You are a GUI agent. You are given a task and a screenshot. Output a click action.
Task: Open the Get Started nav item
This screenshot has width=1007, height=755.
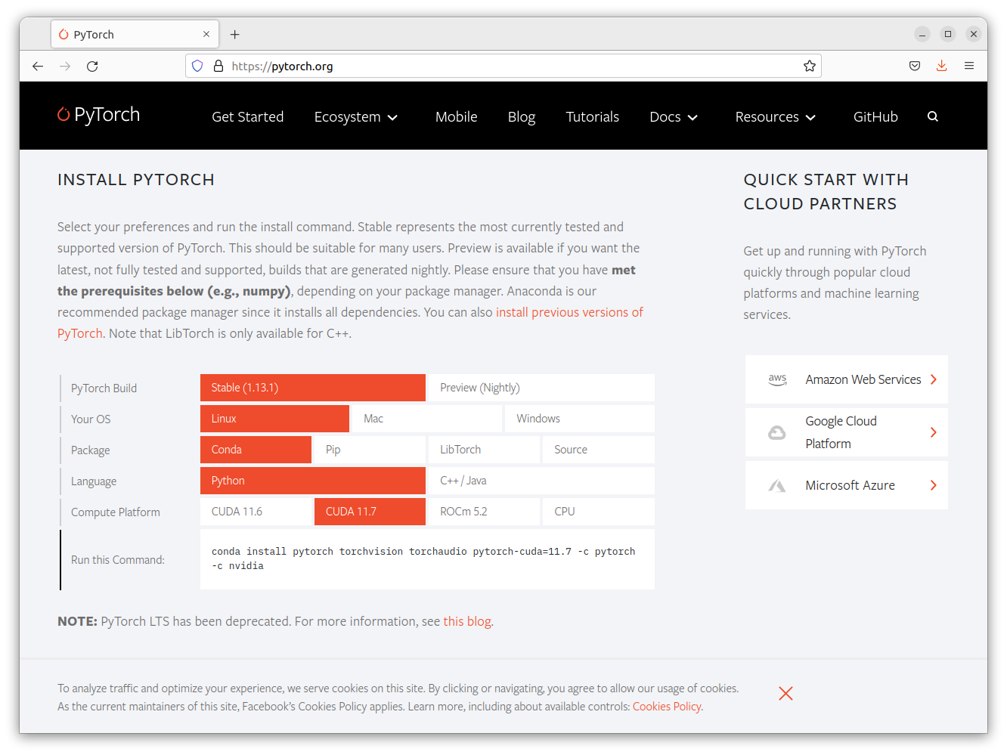click(x=248, y=117)
